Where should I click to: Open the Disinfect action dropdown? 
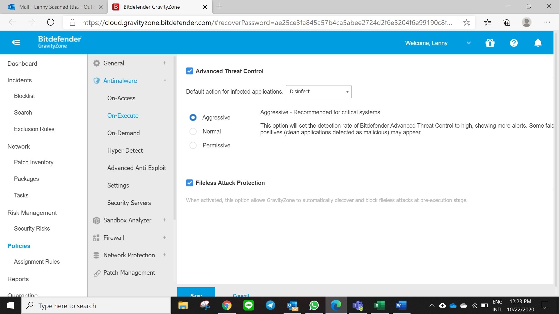coord(319,92)
